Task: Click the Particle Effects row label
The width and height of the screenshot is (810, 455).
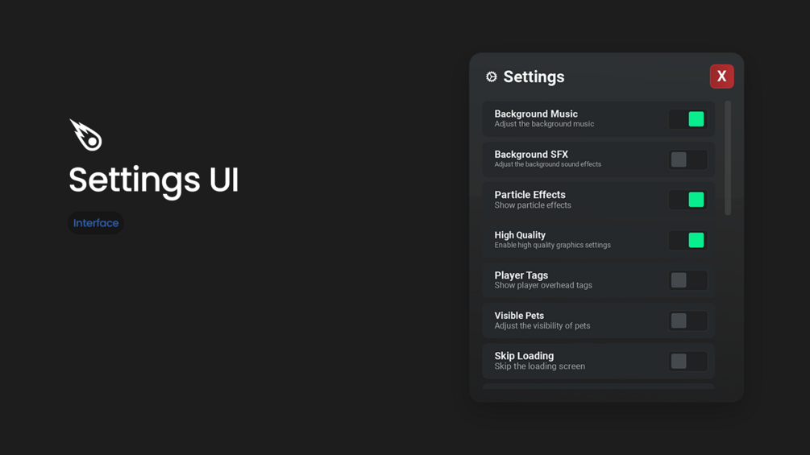Action: pyautogui.click(x=530, y=195)
